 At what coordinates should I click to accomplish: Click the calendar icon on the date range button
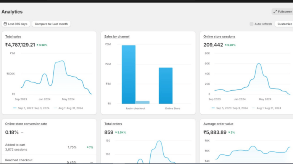[x=5, y=24]
